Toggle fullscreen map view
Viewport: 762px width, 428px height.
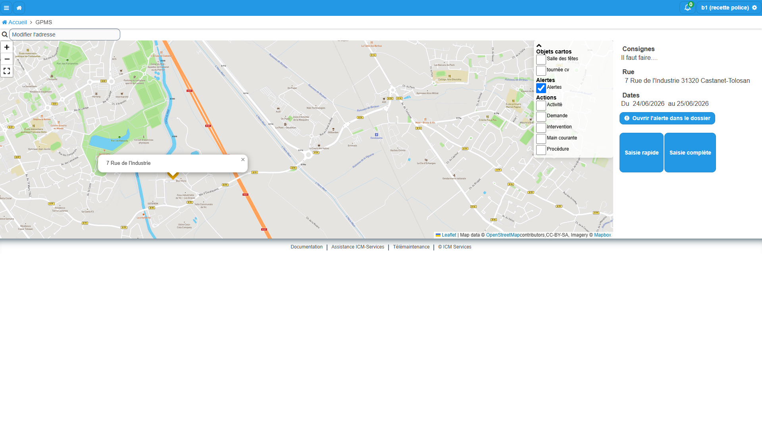coord(7,71)
